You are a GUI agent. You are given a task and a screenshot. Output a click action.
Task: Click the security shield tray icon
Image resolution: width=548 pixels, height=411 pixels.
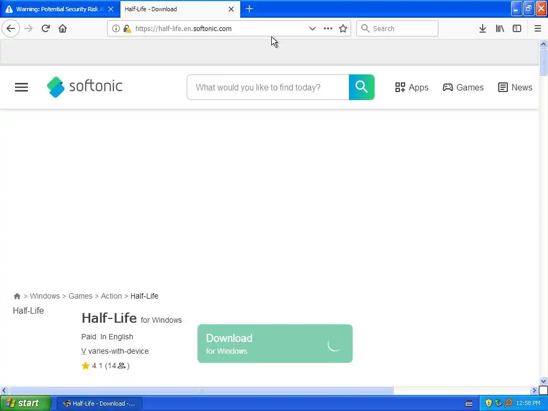(489, 404)
